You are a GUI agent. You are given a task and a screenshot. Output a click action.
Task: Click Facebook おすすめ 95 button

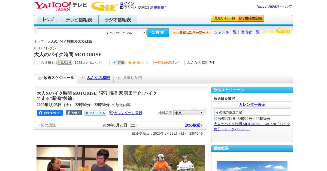tap(50, 113)
